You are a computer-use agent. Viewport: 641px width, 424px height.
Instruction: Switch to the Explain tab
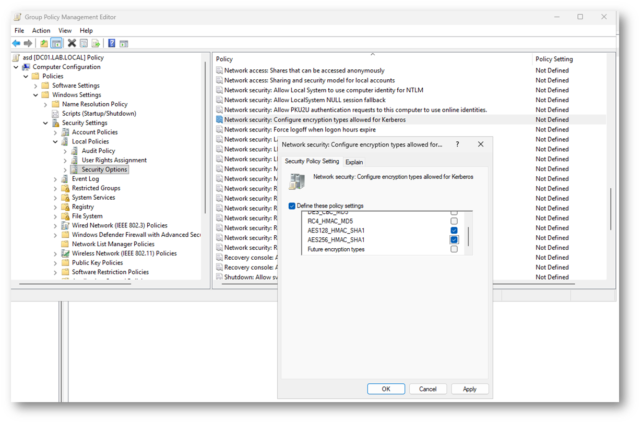[x=354, y=162]
